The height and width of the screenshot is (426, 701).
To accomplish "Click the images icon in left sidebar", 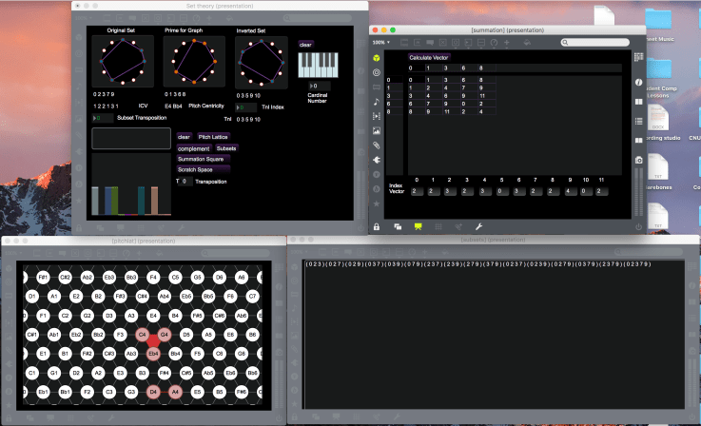I will tap(378, 130).
